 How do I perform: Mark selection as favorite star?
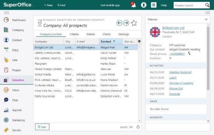[x=134, y=23]
